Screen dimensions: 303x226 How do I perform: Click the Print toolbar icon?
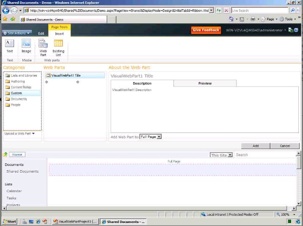253,19
